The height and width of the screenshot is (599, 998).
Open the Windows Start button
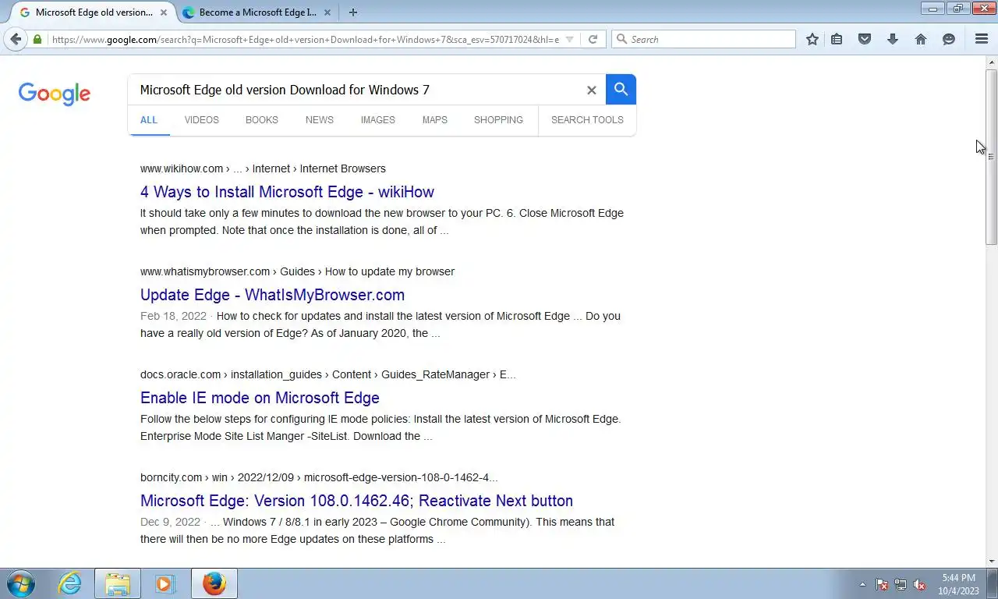[21, 583]
